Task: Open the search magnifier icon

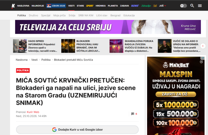Action: (192, 6)
